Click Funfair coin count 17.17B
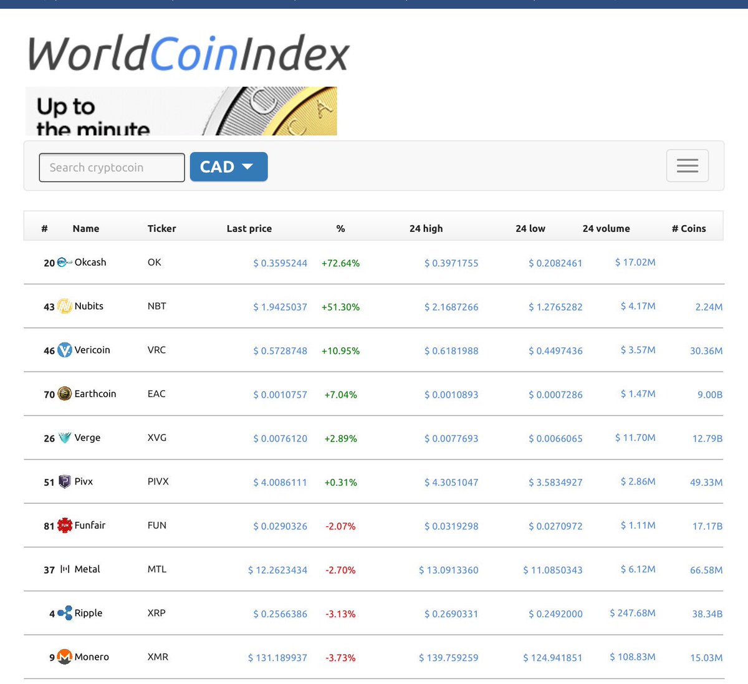The width and height of the screenshot is (748, 684). pos(707,526)
